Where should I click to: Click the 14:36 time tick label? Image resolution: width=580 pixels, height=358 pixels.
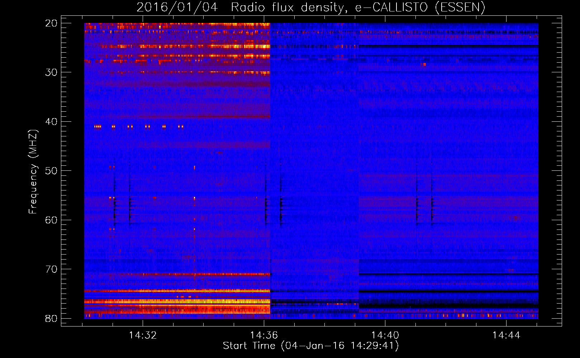pyautogui.click(x=264, y=335)
